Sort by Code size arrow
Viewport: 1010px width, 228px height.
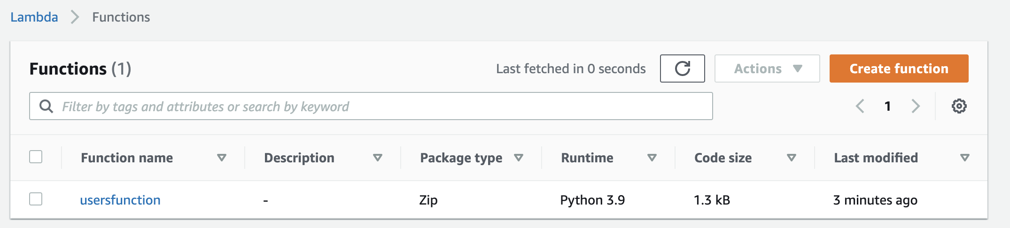(x=792, y=158)
